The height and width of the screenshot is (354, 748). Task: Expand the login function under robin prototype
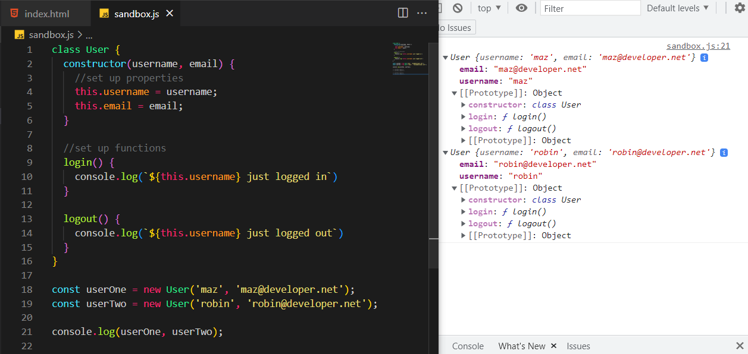click(x=464, y=212)
